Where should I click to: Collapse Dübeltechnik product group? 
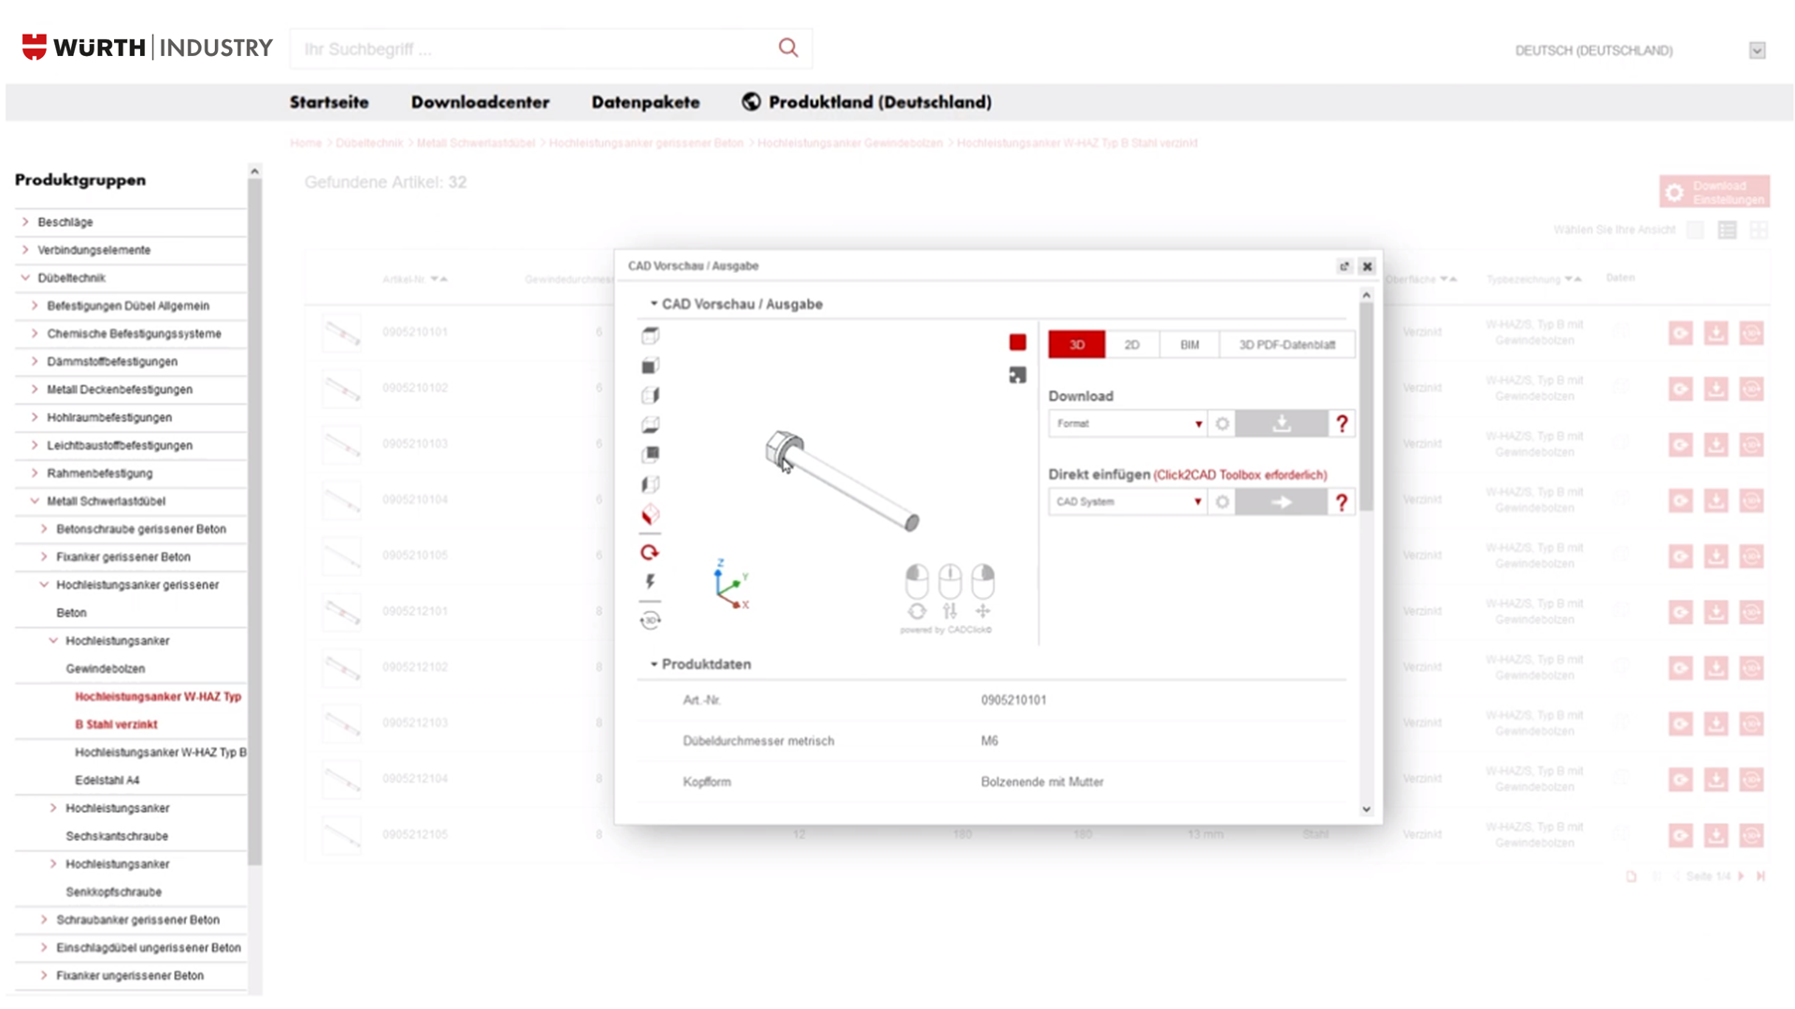[x=25, y=278]
